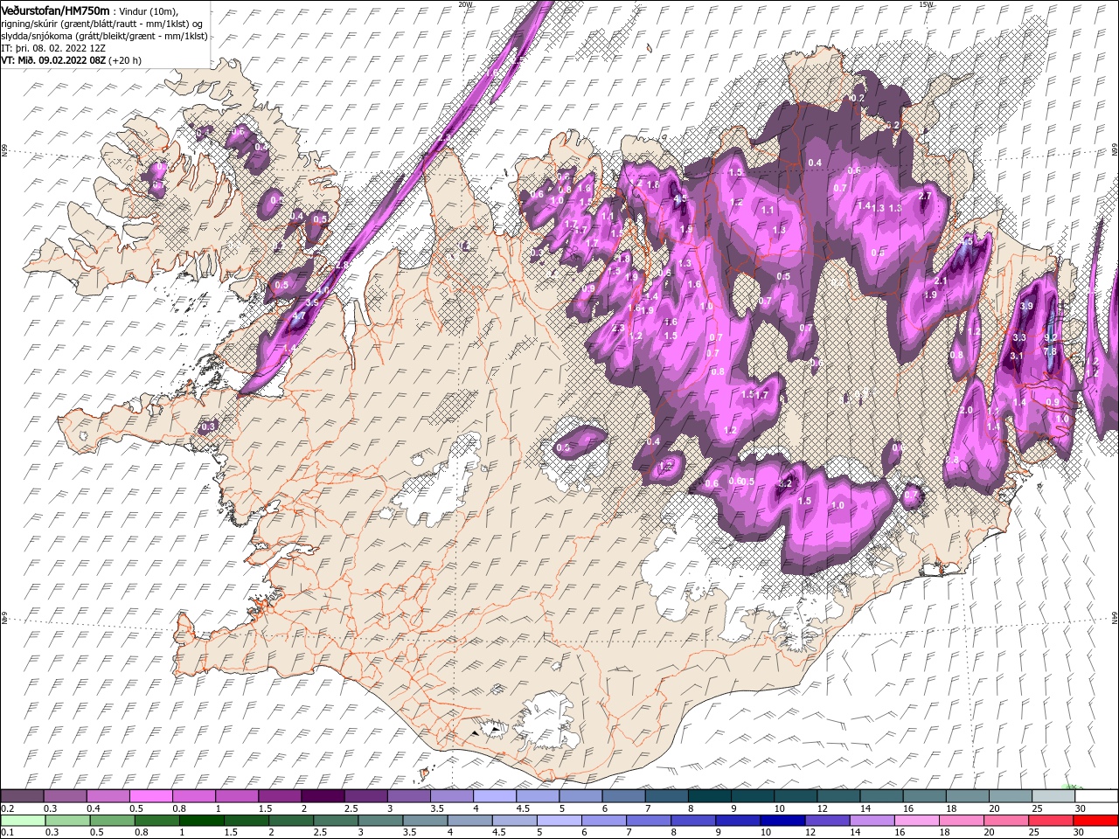This screenshot has height=839, width=1119.
Task: Click the Veðurstofan/HM750m title text
Action: [56, 10]
